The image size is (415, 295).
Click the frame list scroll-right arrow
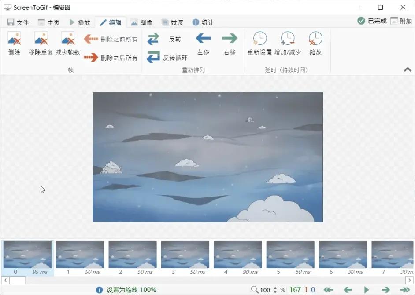409,280
